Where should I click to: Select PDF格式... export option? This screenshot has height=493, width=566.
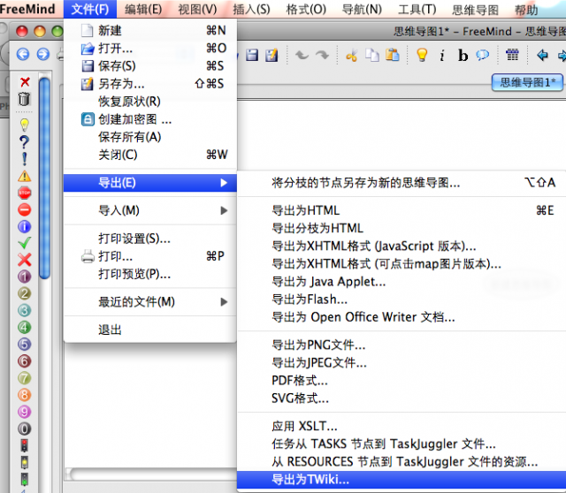click(x=402, y=381)
